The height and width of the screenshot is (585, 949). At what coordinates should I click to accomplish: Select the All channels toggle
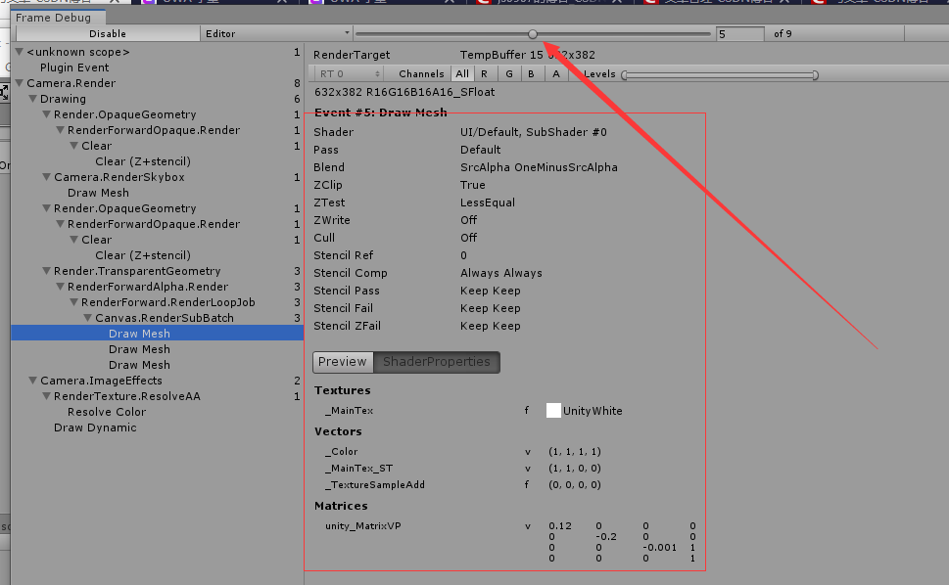462,73
